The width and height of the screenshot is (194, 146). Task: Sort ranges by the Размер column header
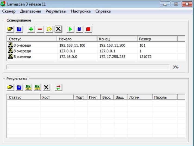(x=157, y=39)
